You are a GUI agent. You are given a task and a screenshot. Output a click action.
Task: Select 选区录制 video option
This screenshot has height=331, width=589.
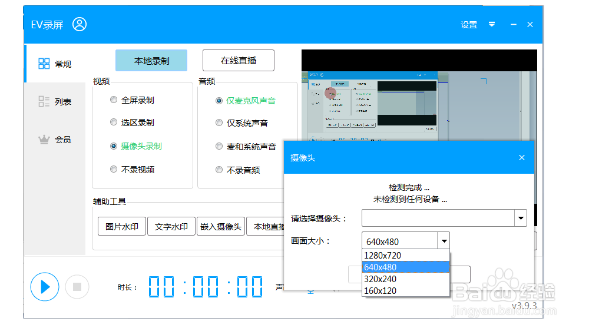(132, 123)
